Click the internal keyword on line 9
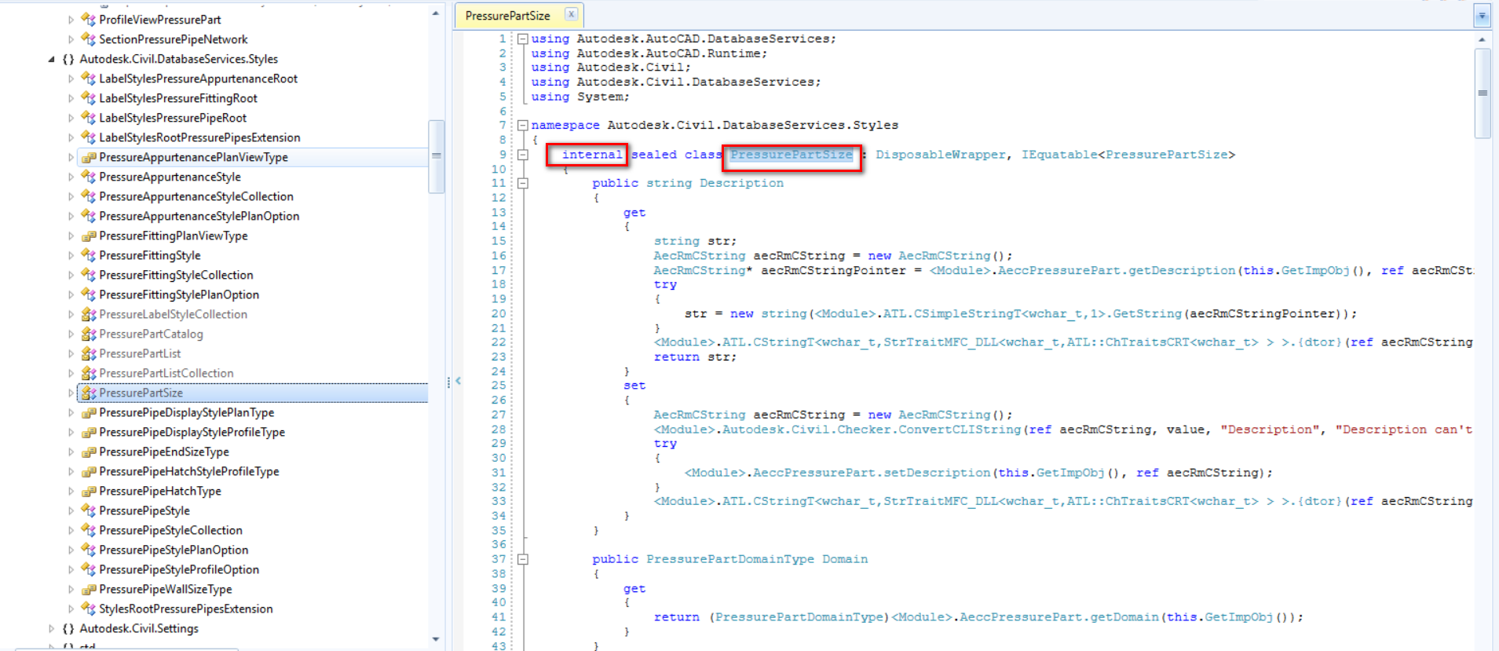The height and width of the screenshot is (651, 1499). pos(591,155)
